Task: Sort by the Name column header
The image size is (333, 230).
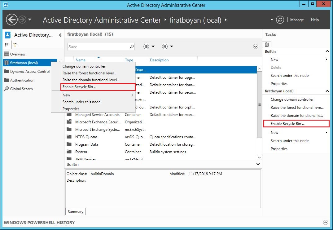Action: tap(81, 60)
